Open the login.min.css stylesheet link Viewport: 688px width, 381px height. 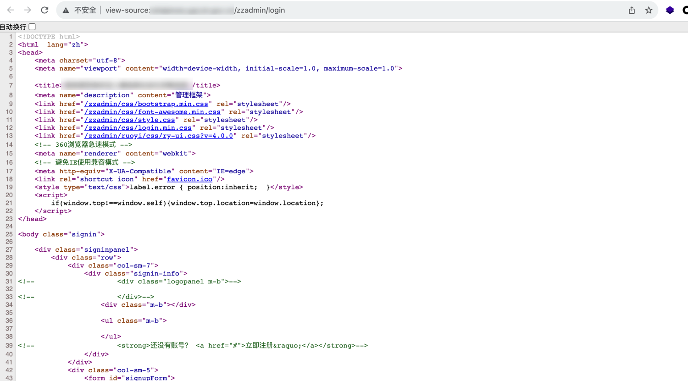click(x=138, y=128)
